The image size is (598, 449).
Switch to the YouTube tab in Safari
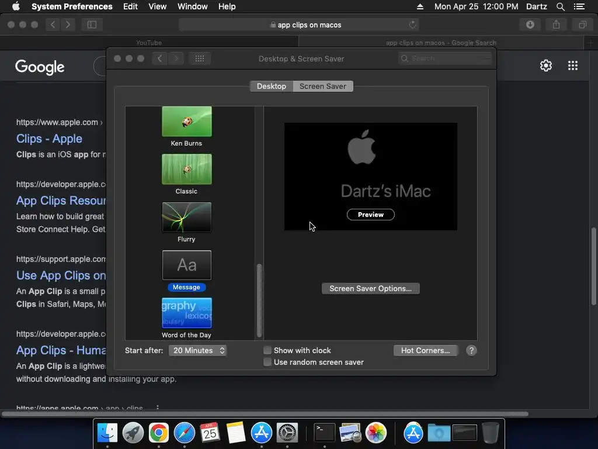coord(149,43)
